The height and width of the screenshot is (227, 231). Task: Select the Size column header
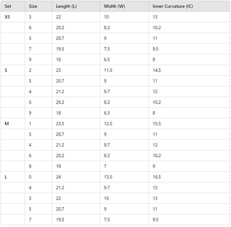(x=33, y=6)
